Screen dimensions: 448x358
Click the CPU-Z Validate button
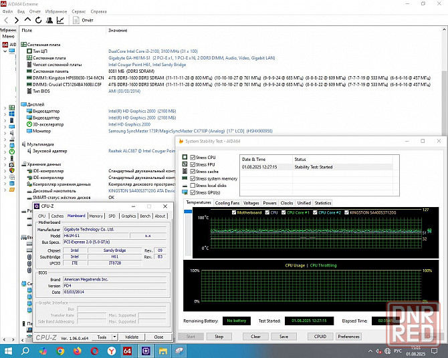click(132, 337)
